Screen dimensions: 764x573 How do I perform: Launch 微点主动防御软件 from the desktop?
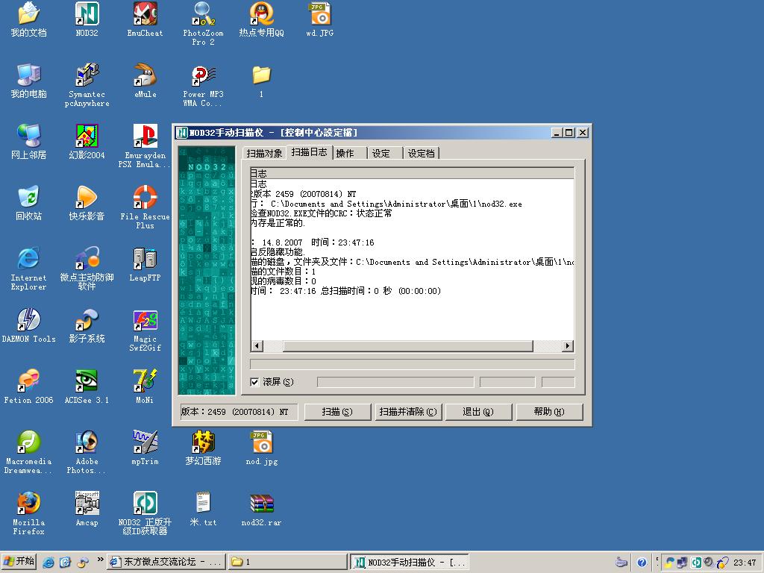(x=87, y=268)
